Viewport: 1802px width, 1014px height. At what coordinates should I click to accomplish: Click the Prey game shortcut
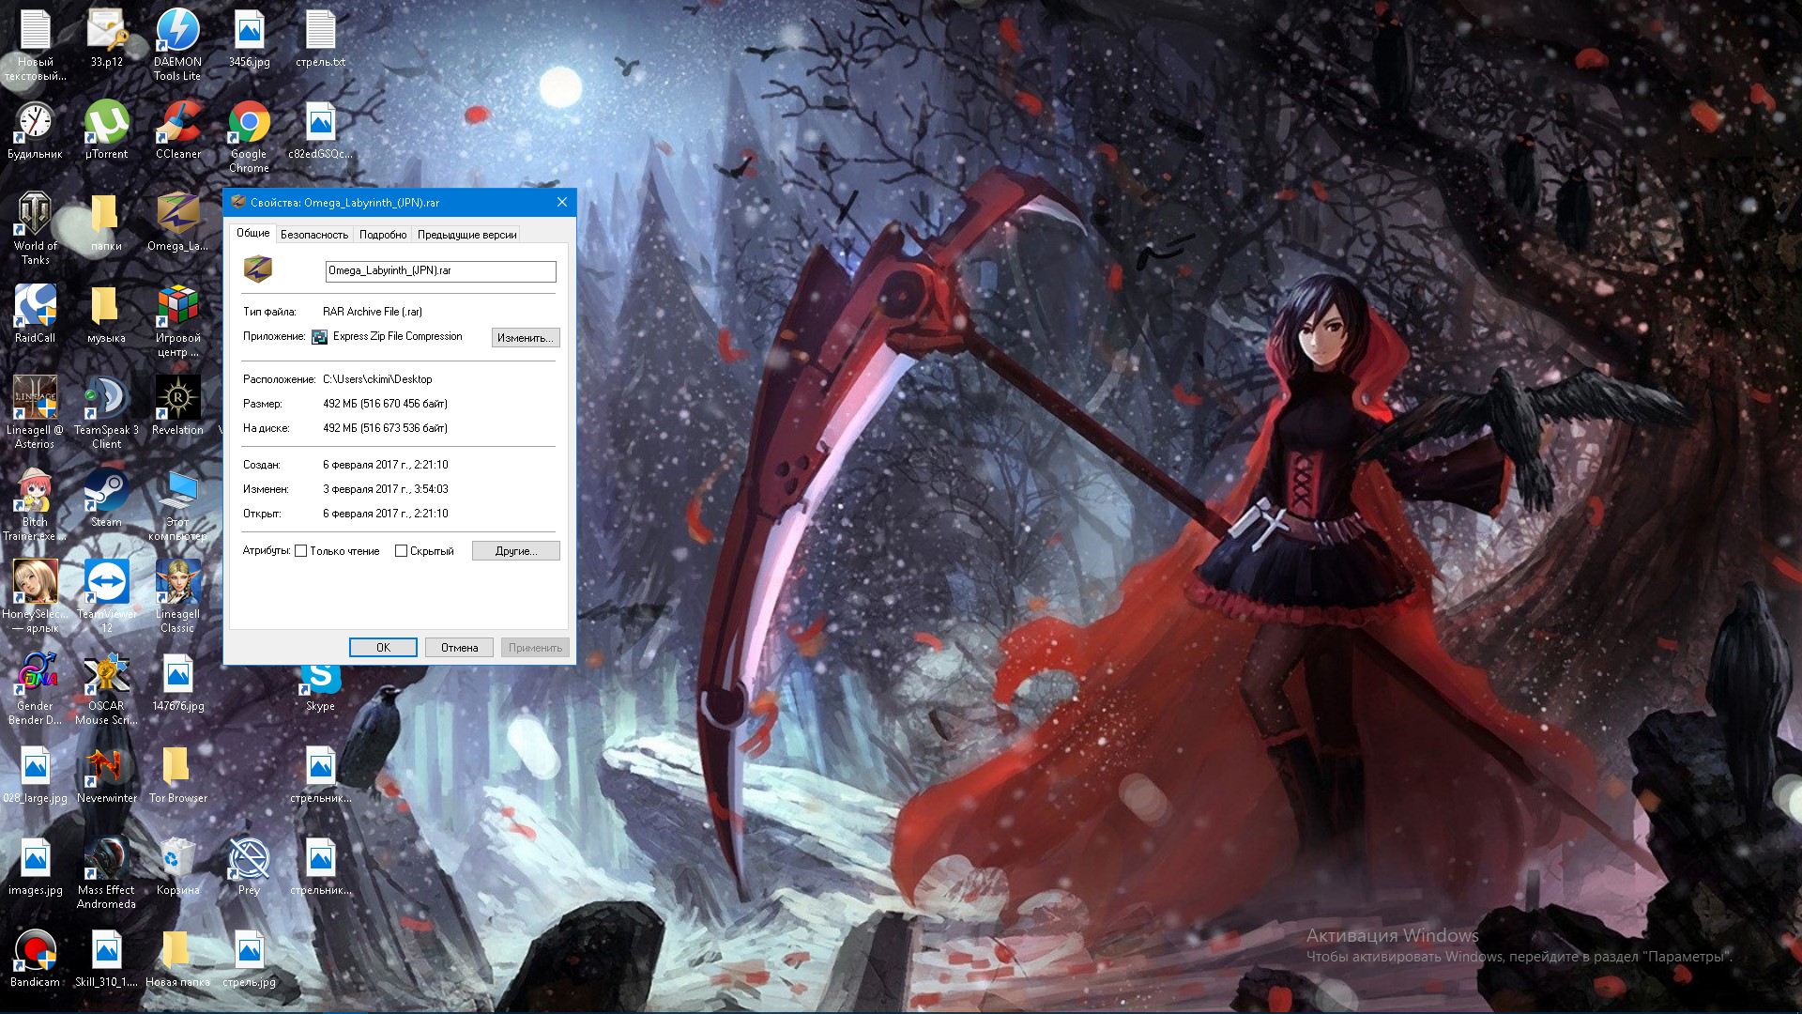249,866
